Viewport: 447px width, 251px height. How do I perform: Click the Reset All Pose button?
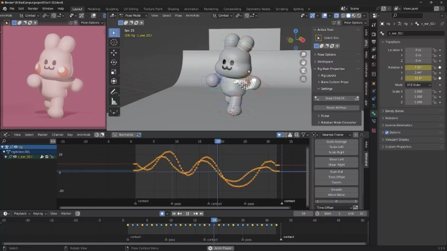point(336,108)
